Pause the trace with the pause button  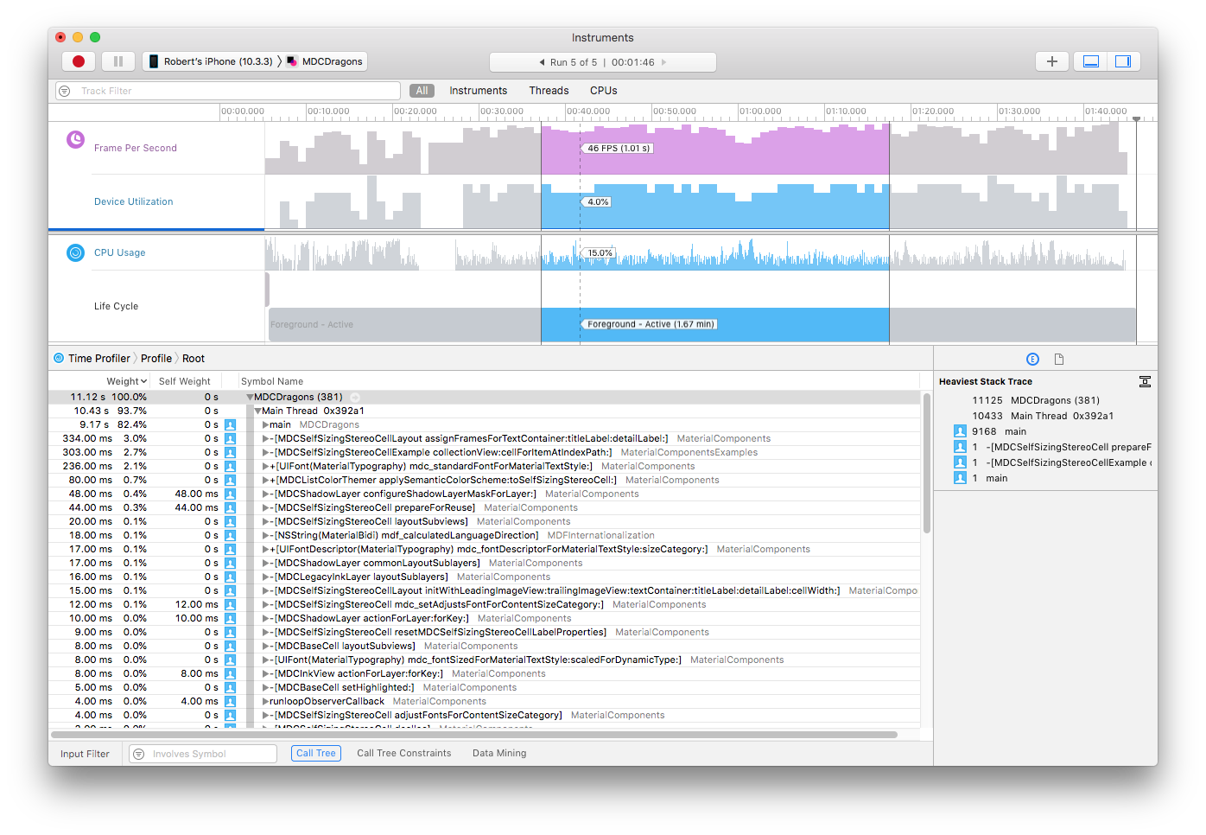coord(118,61)
